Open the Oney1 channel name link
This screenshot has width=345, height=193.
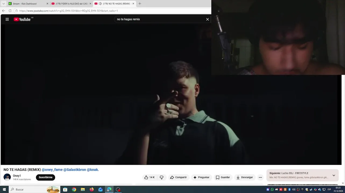[x=17, y=176]
